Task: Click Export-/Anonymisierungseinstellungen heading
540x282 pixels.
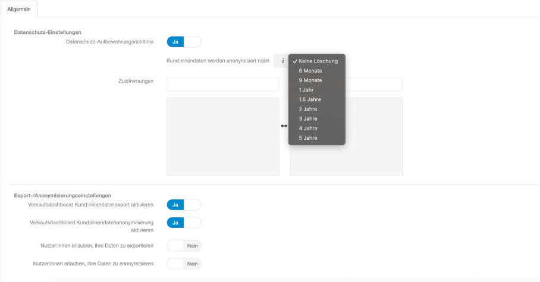Action: 62,196
